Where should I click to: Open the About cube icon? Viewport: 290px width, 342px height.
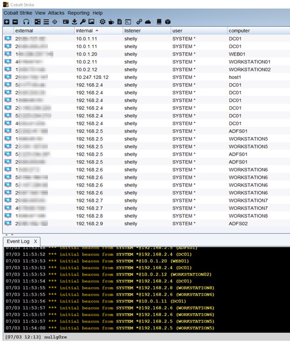[x=168, y=22]
